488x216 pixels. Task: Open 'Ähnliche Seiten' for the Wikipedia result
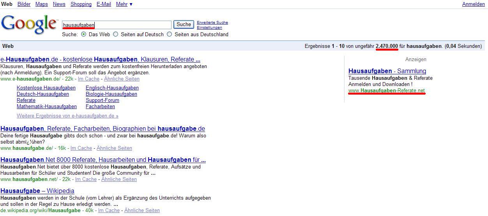142,210
